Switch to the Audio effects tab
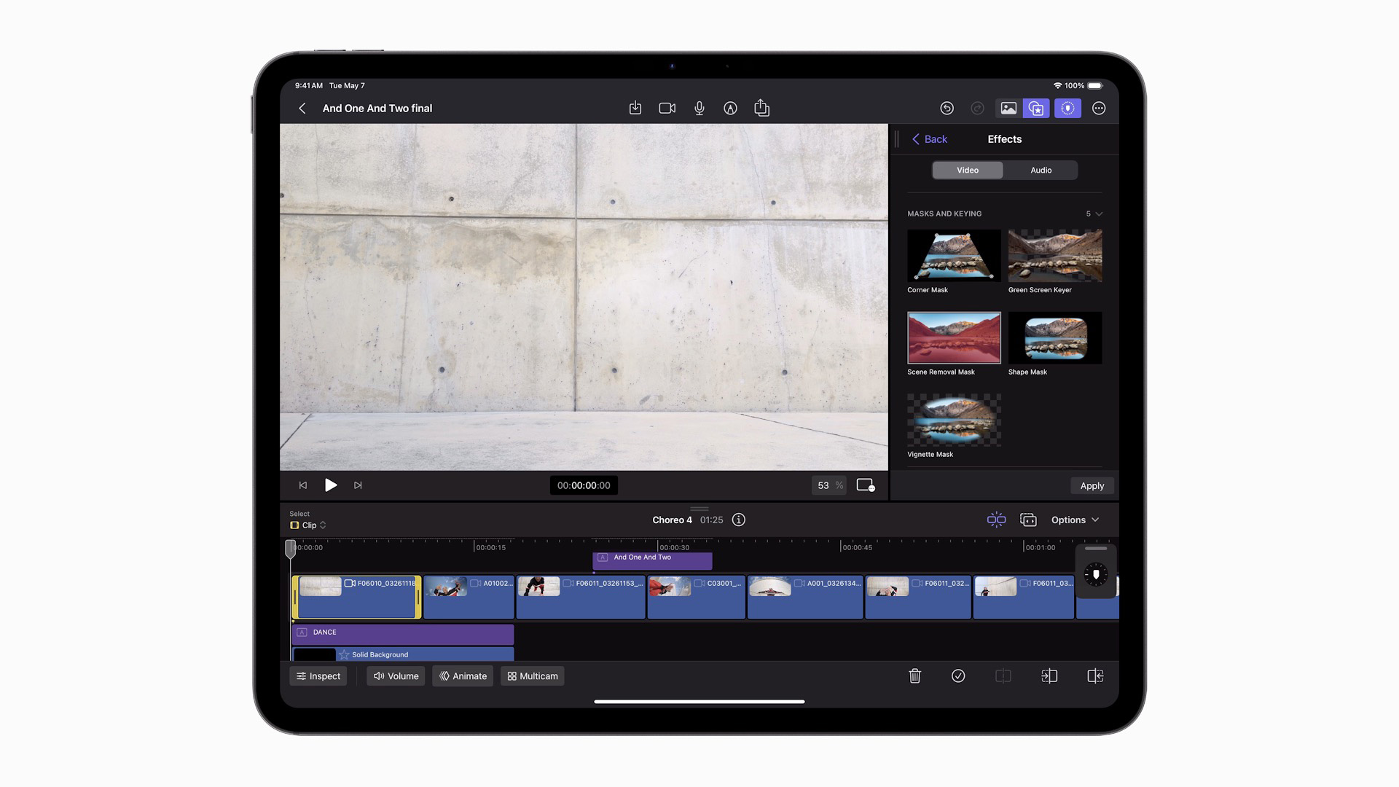Screen dimensions: 1399x787 click(x=1041, y=170)
